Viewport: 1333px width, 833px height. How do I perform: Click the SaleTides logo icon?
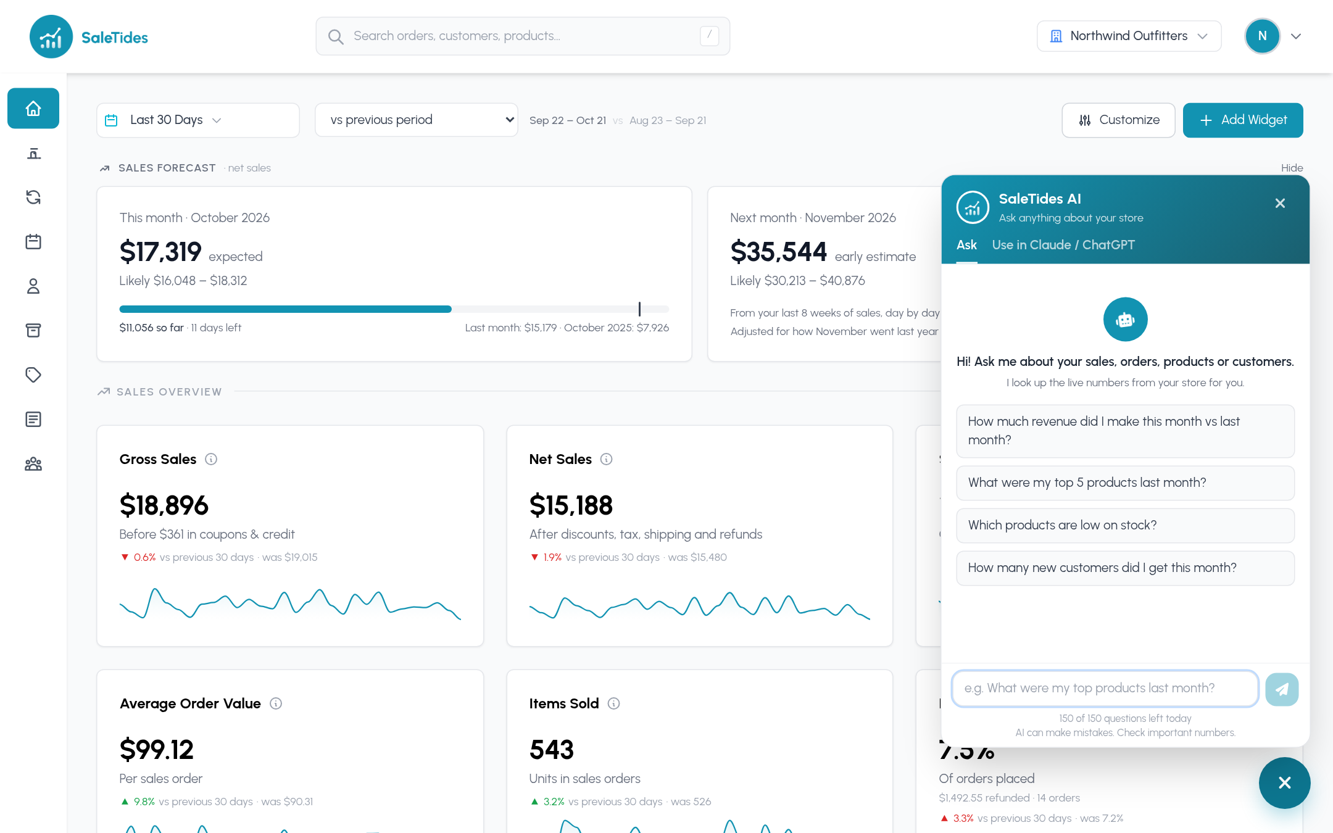pos(51,37)
